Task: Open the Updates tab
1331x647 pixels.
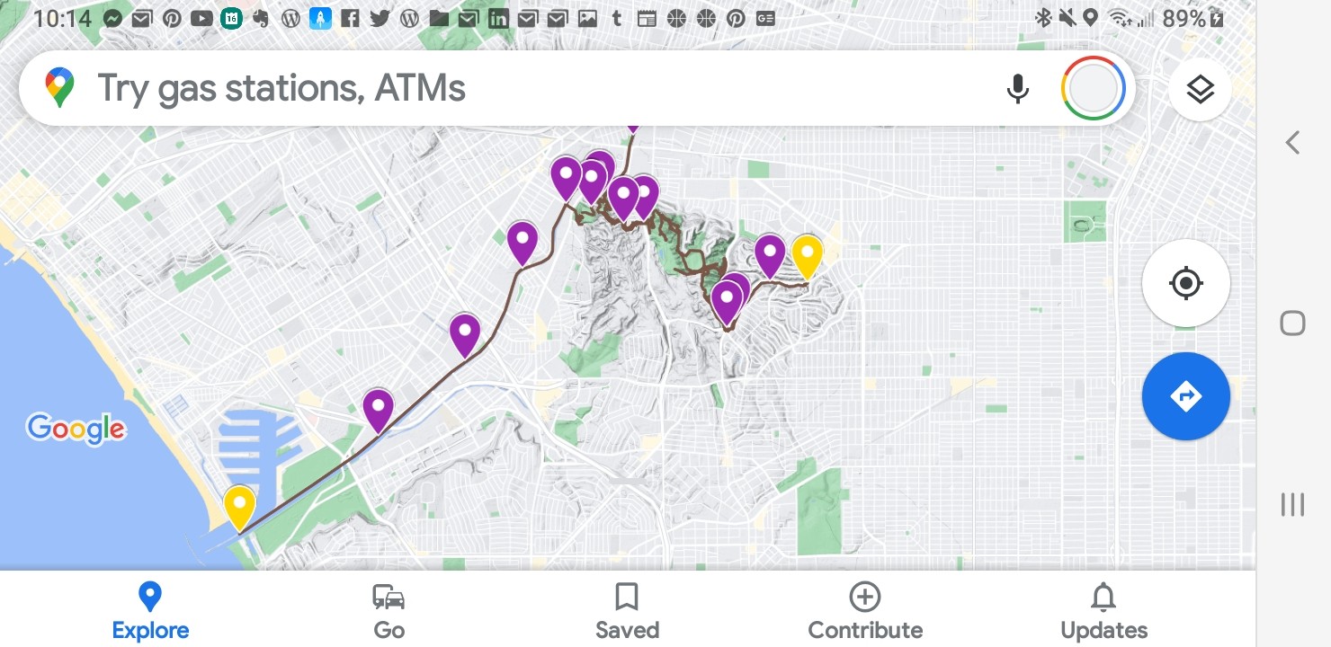Action: [x=1103, y=611]
